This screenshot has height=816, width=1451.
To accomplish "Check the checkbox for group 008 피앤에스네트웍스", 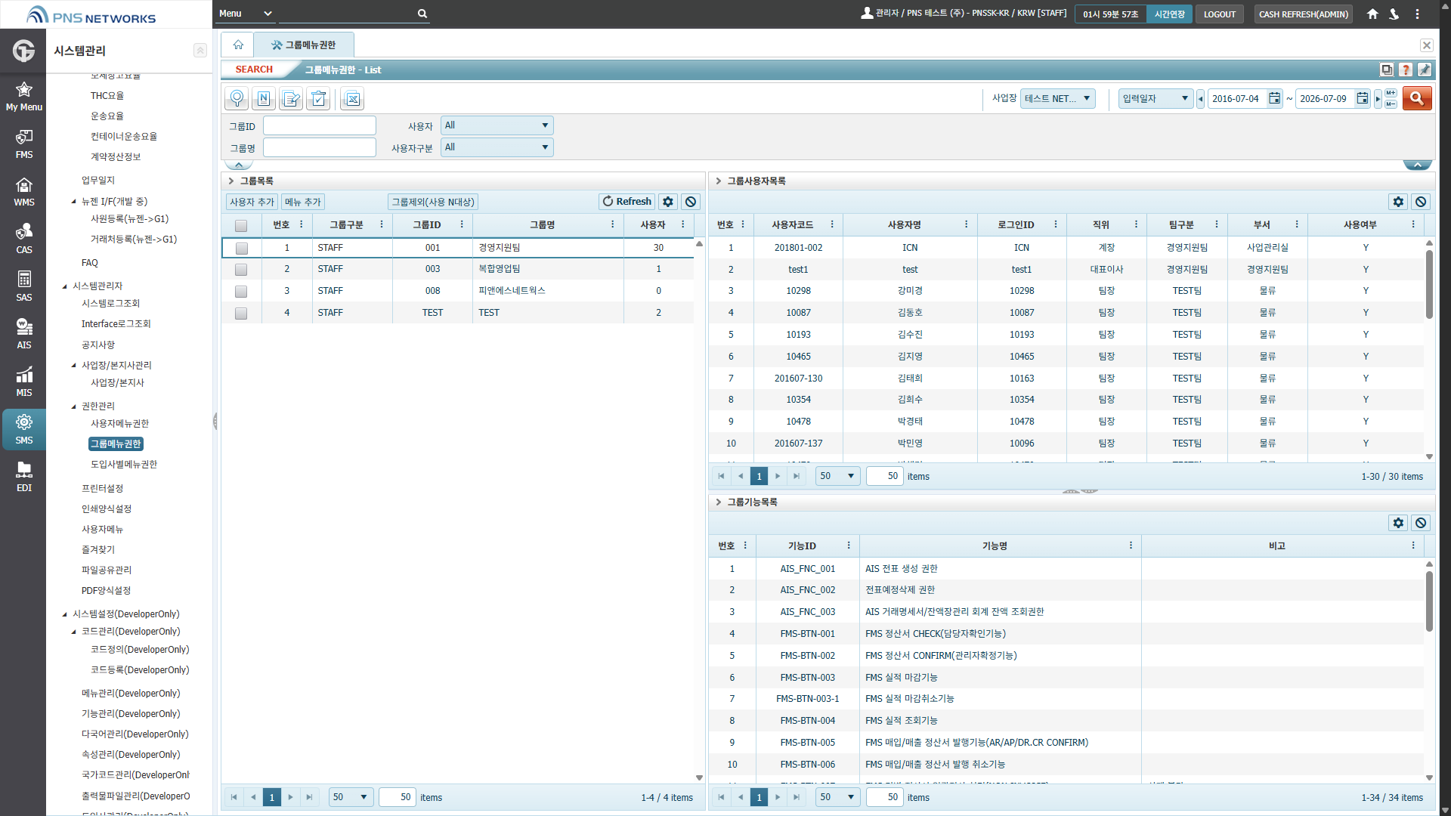I will click(x=241, y=291).
